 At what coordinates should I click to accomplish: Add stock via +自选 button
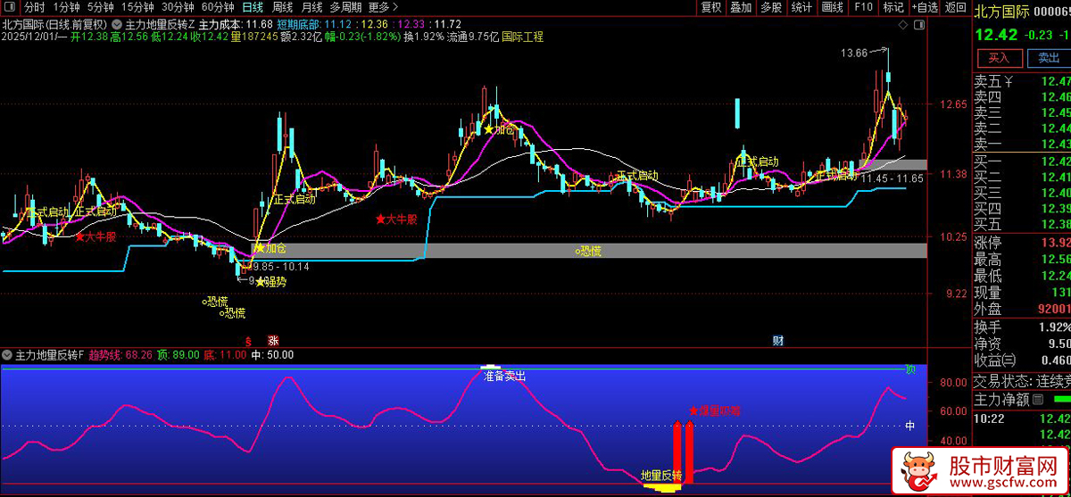coord(924,7)
